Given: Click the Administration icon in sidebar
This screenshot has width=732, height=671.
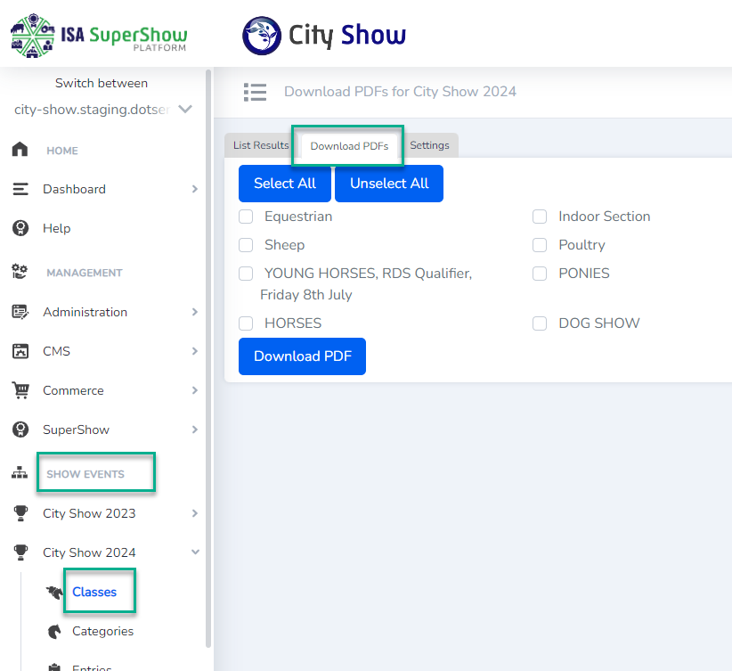Looking at the screenshot, I should click(x=20, y=312).
